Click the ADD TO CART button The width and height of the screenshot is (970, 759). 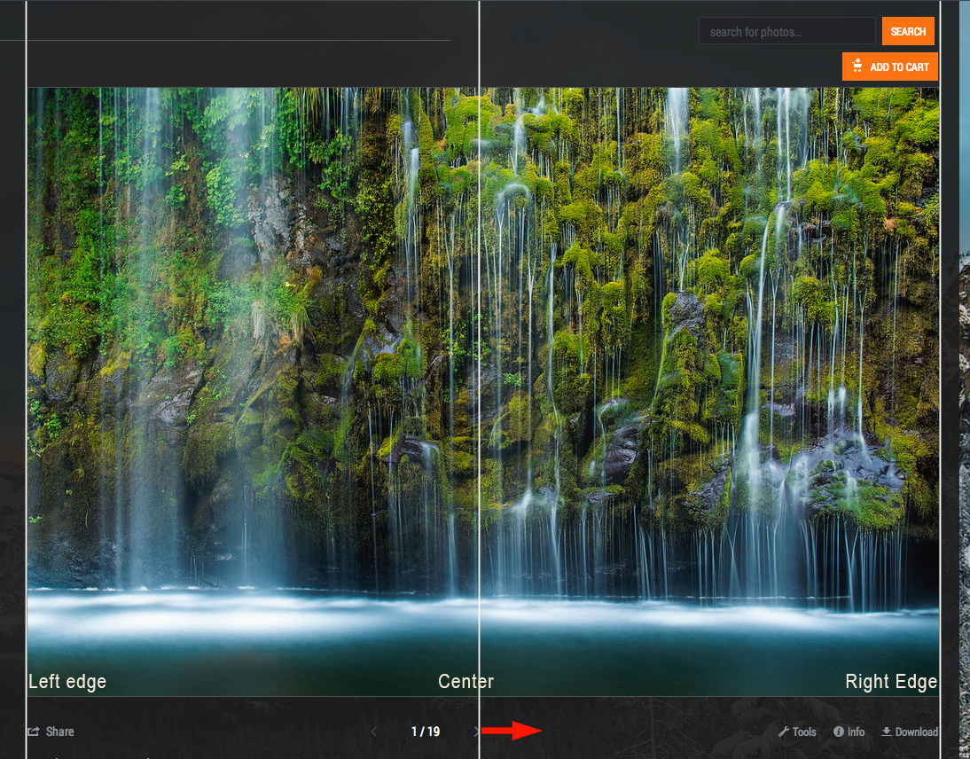[889, 67]
